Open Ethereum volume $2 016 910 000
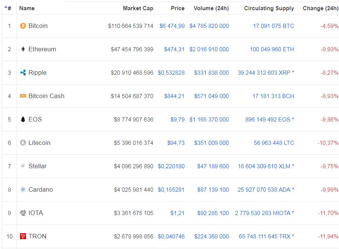The width and height of the screenshot is (339, 249). click(x=209, y=49)
